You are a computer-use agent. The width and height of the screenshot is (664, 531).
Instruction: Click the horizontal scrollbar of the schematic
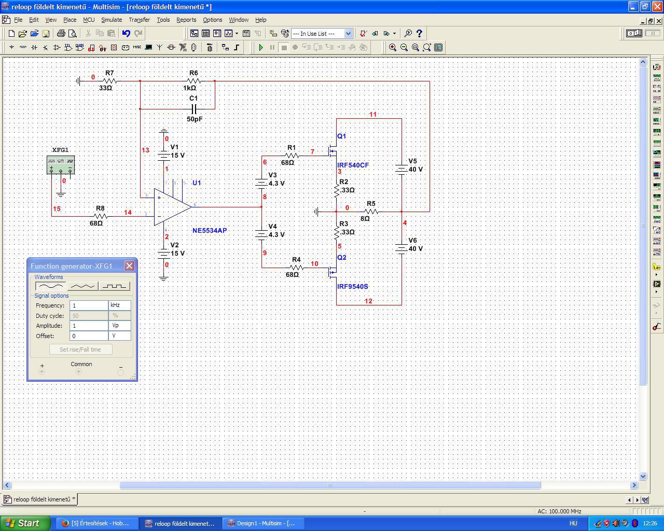click(x=330, y=485)
